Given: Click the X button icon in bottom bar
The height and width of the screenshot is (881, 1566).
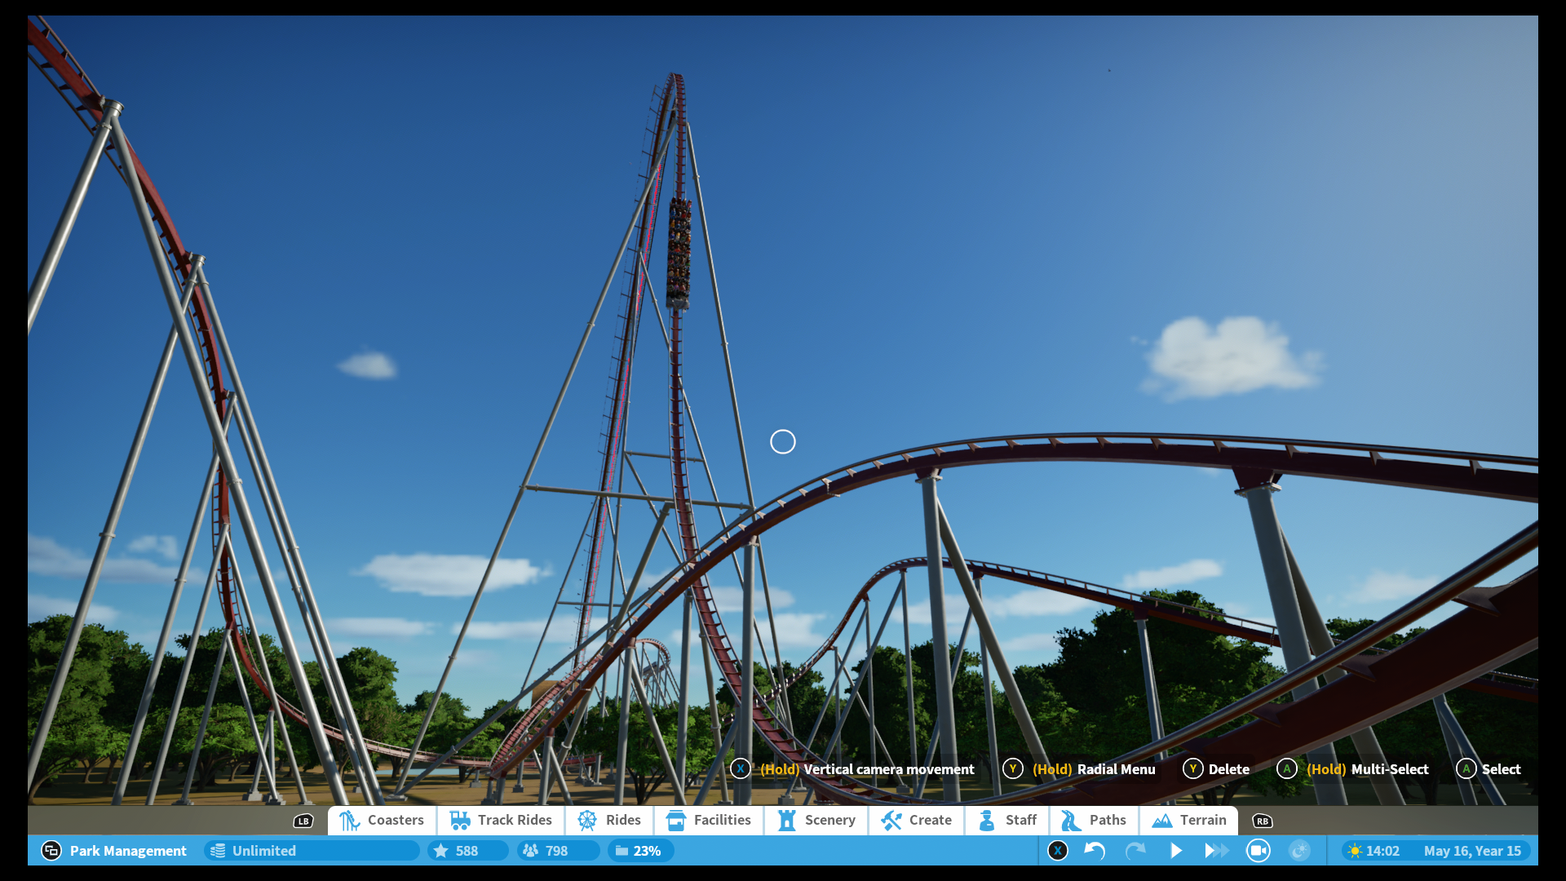Looking at the screenshot, I should click(x=1058, y=851).
